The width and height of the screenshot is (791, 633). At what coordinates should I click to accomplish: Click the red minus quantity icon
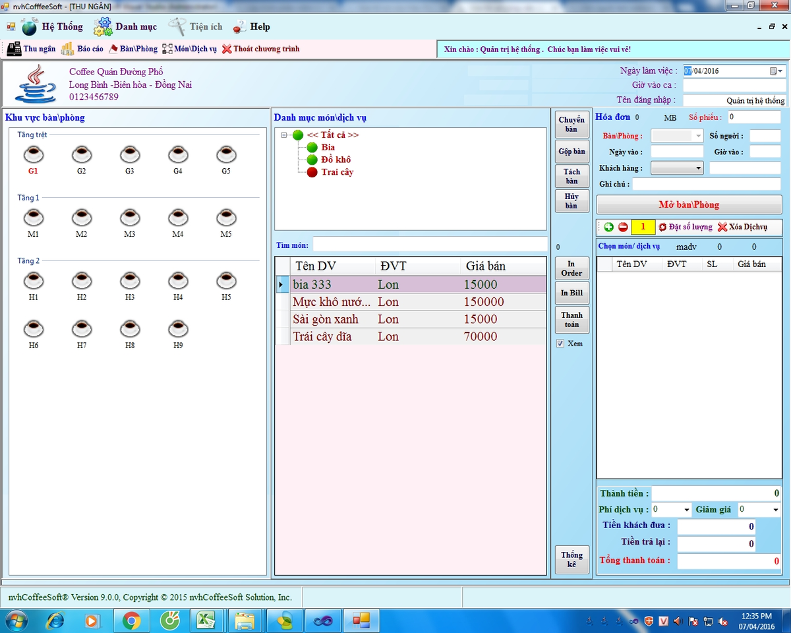coord(623,227)
